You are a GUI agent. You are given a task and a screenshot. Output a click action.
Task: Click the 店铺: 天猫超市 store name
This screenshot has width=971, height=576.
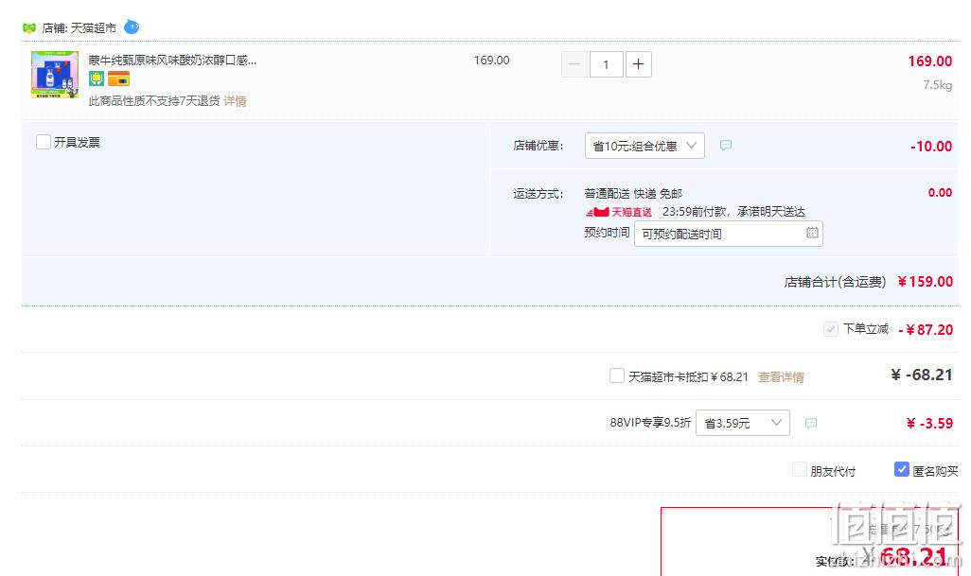click(79, 27)
